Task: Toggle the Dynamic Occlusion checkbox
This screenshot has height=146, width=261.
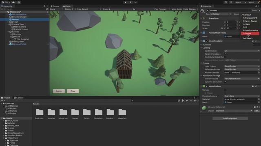Action: [225, 82]
